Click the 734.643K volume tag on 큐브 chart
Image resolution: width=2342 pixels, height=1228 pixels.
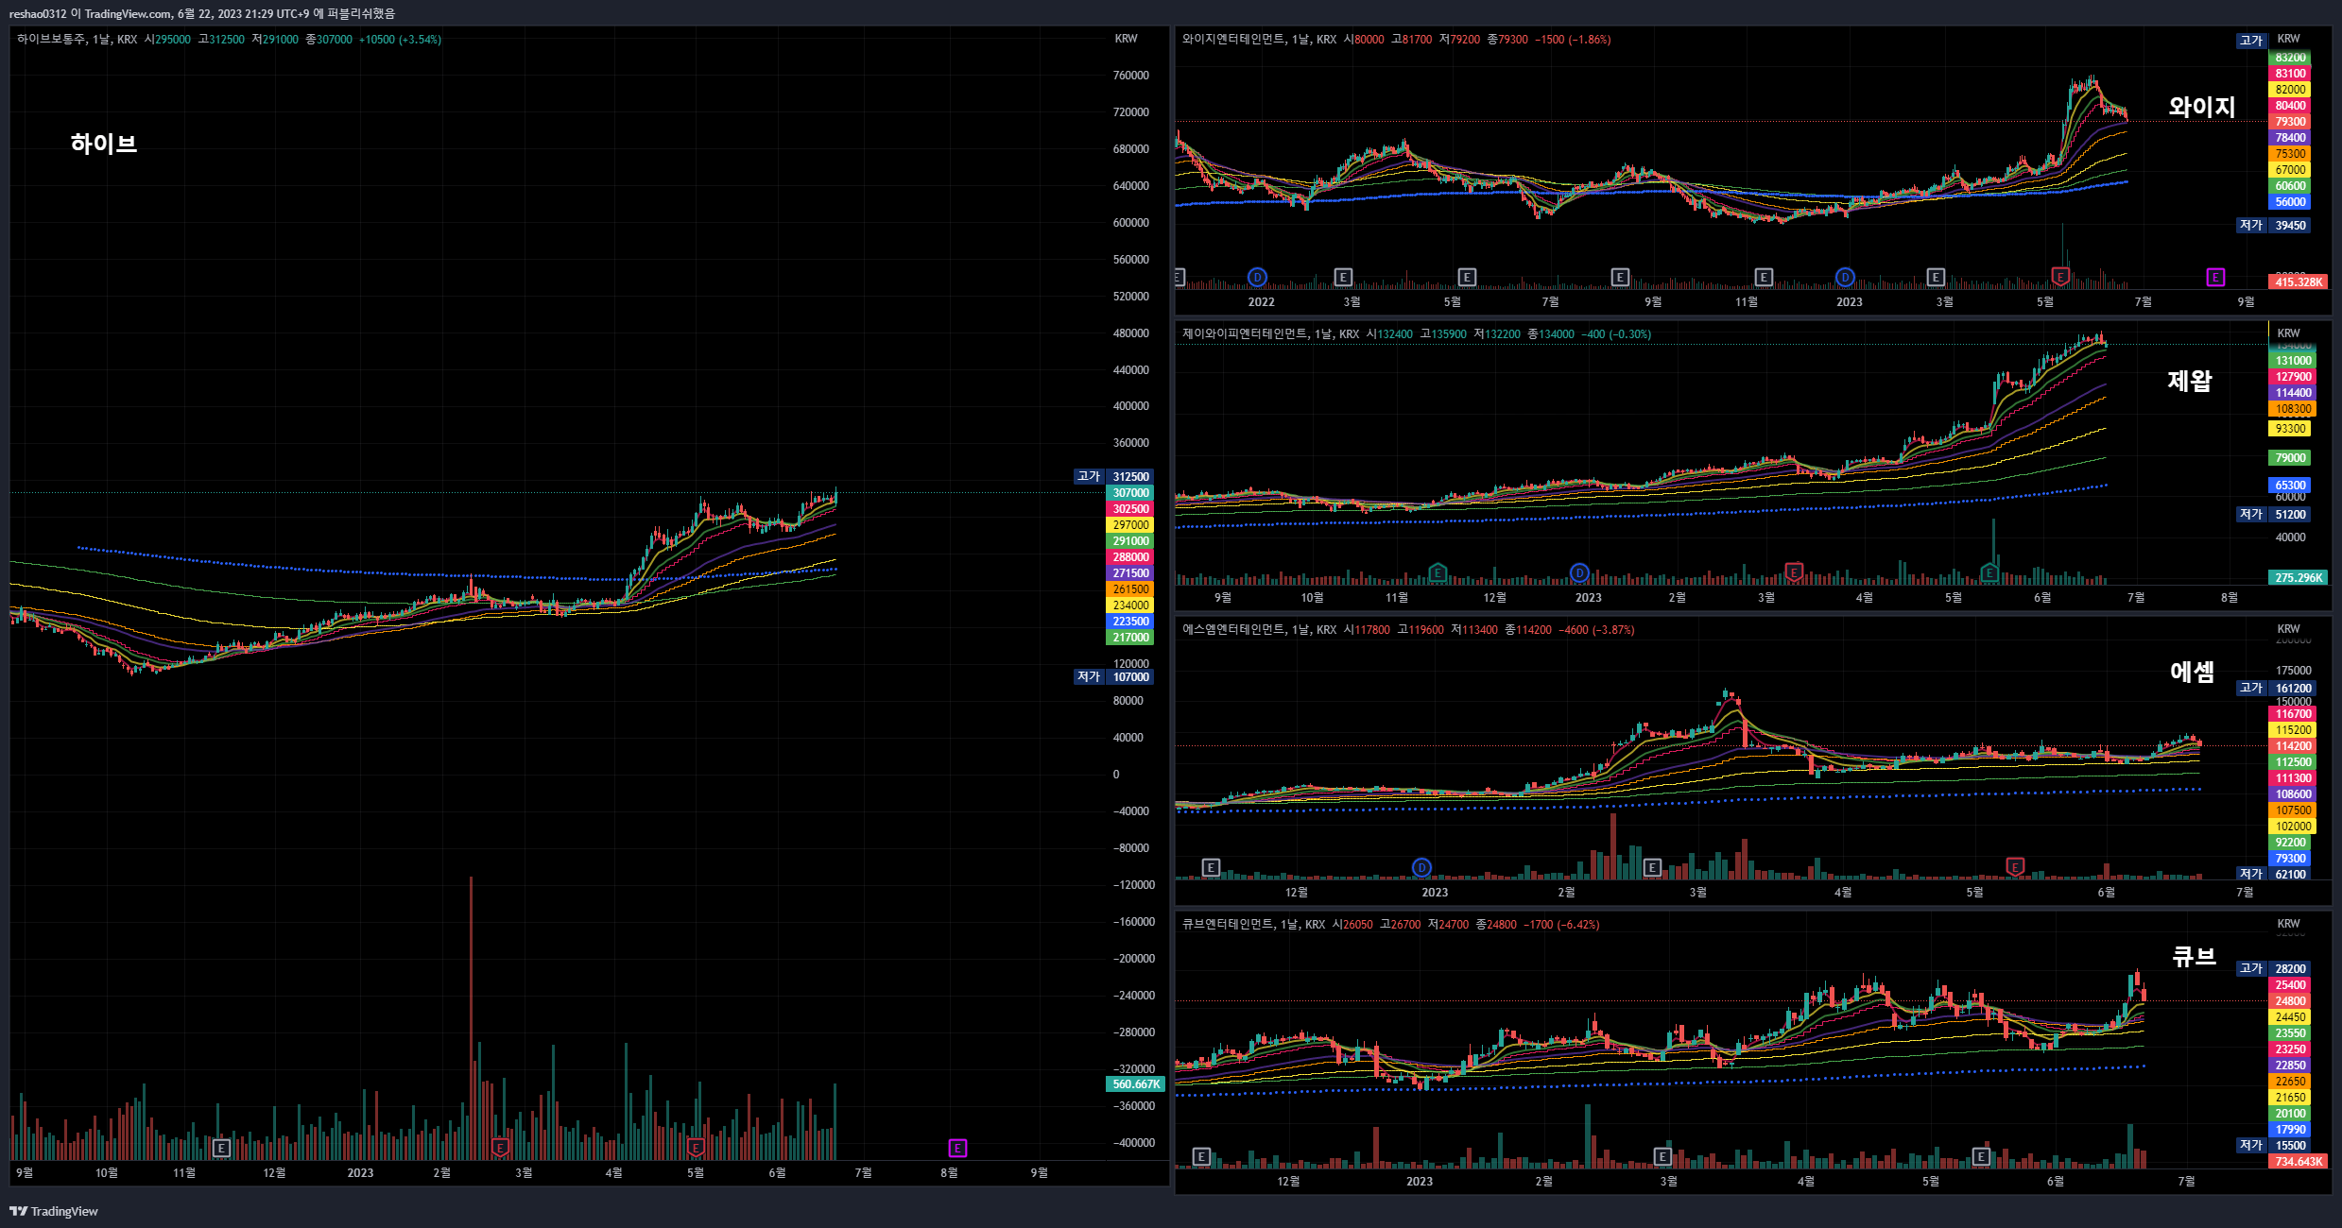2299,1162
